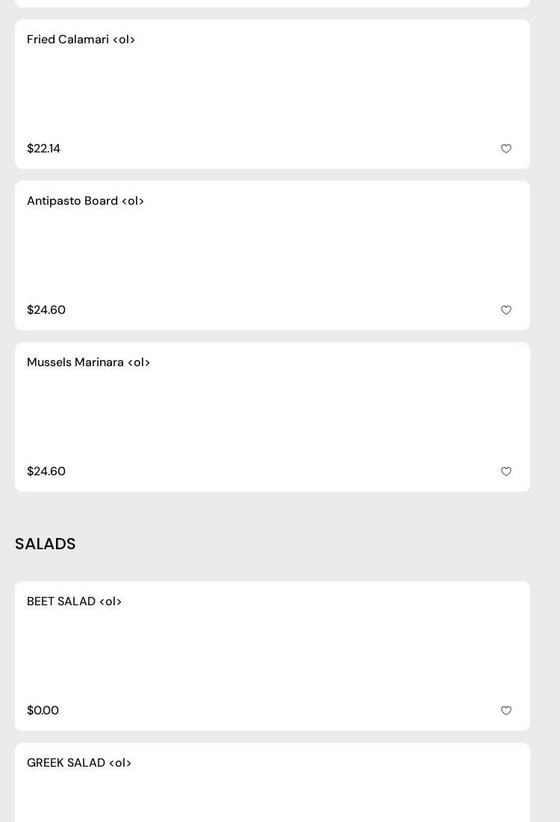Select the Mussels Marinara $24.60 price

click(x=46, y=472)
